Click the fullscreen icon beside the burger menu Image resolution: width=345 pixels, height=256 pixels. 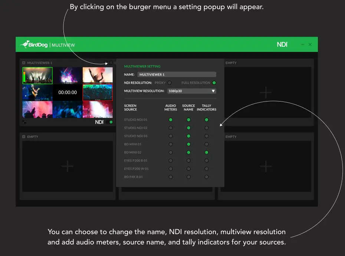coord(106,62)
